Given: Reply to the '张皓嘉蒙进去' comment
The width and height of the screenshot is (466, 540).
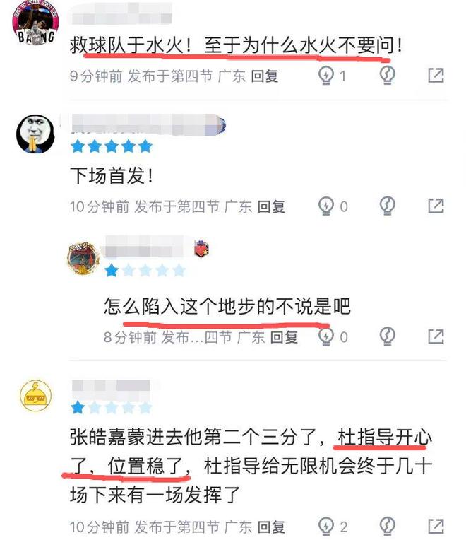Looking at the screenshot, I should [x=271, y=527].
